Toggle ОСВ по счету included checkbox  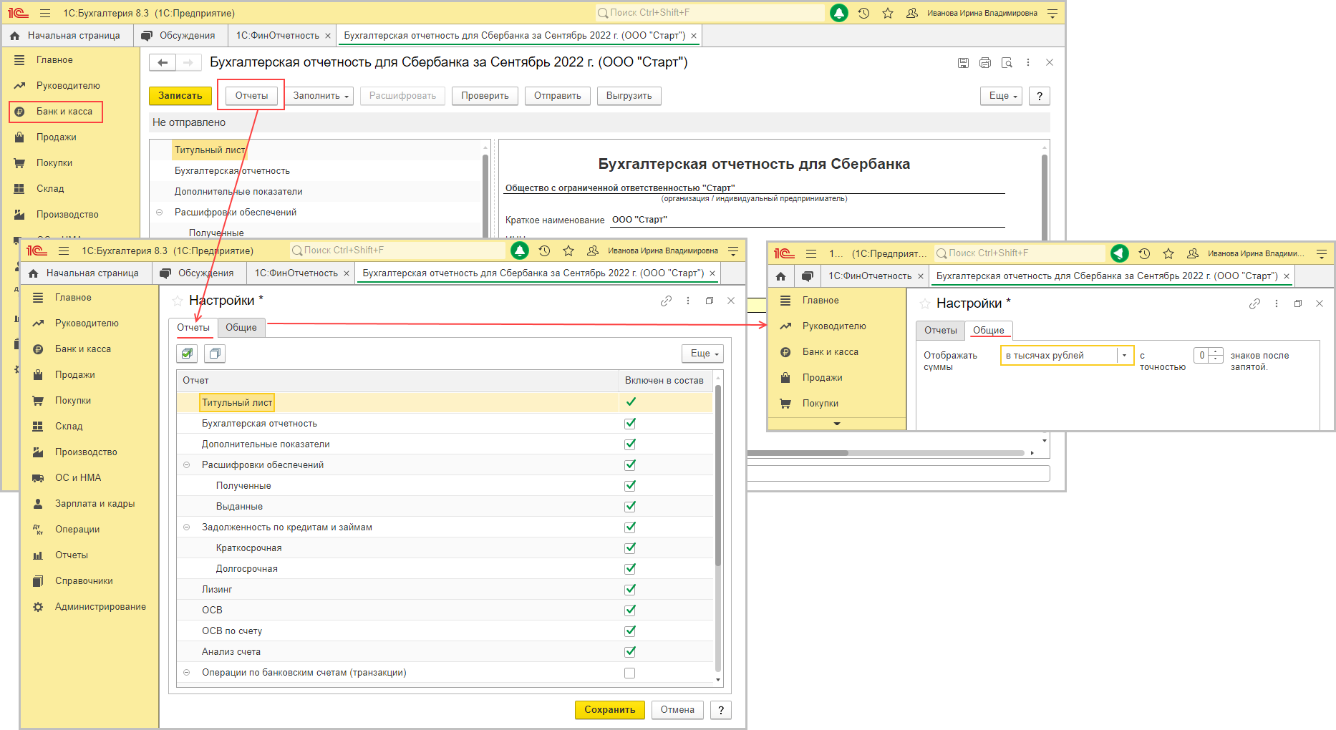(630, 631)
